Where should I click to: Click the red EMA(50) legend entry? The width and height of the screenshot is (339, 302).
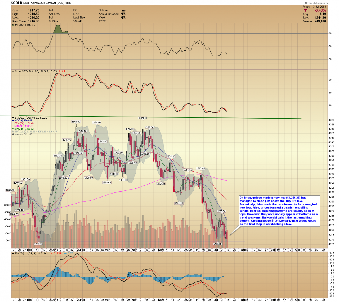click(x=23, y=123)
